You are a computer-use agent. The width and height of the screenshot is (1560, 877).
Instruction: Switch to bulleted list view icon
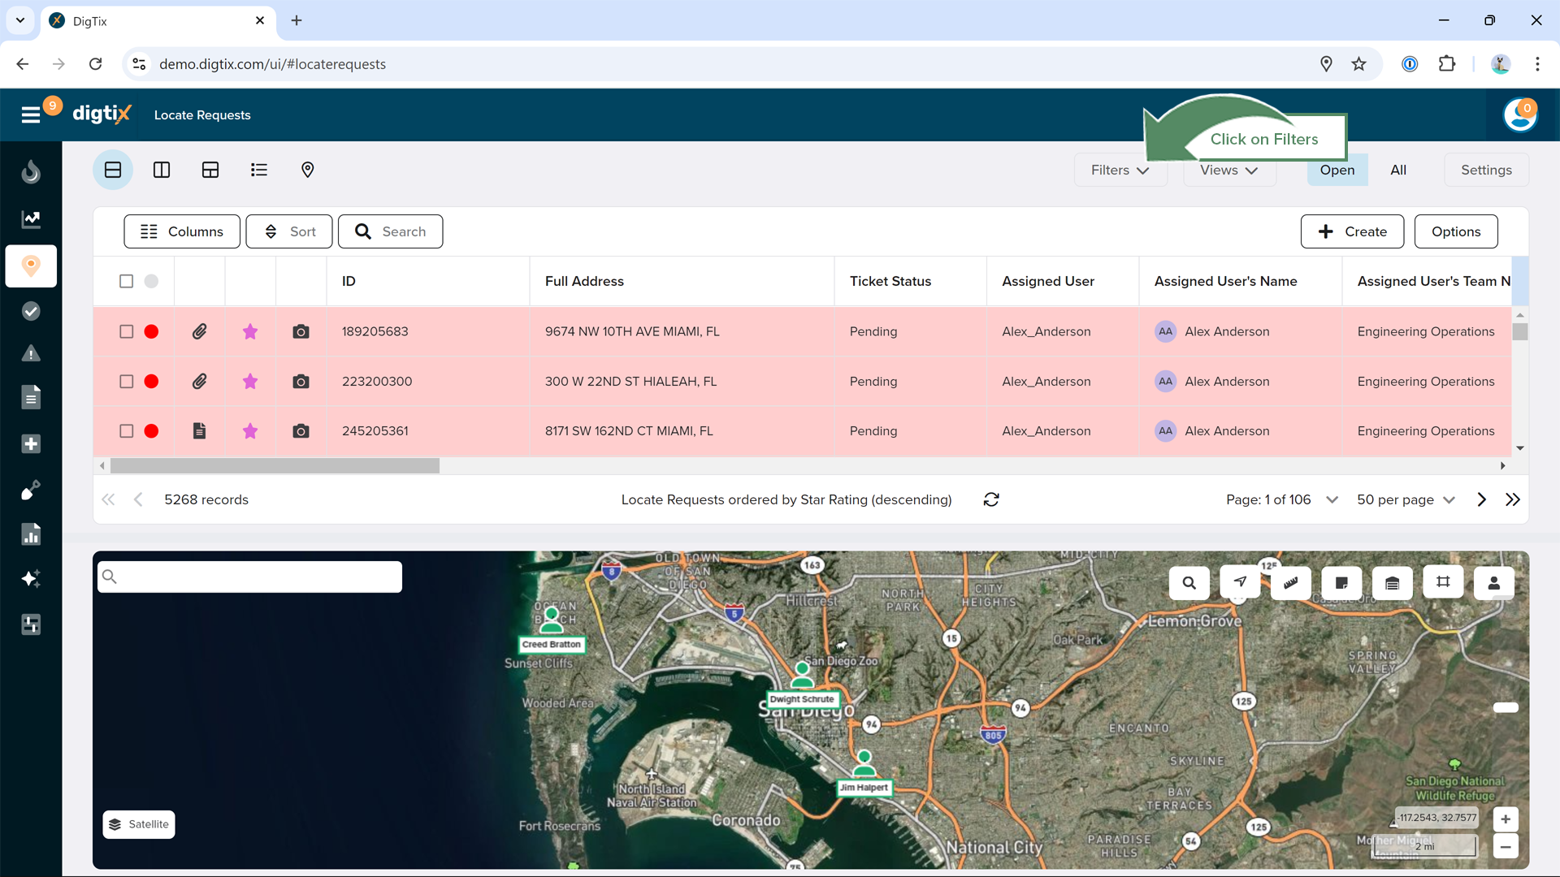click(258, 170)
